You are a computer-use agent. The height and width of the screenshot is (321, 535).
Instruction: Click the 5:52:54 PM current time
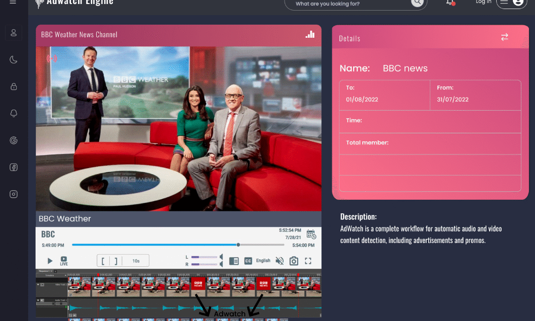[x=290, y=230]
